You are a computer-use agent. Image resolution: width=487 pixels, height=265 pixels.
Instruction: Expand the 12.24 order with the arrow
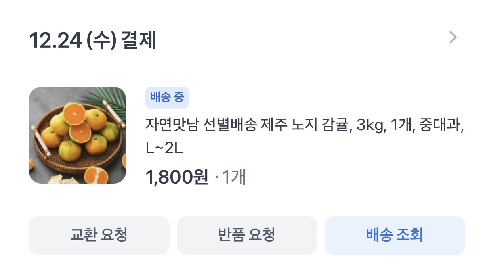point(453,38)
